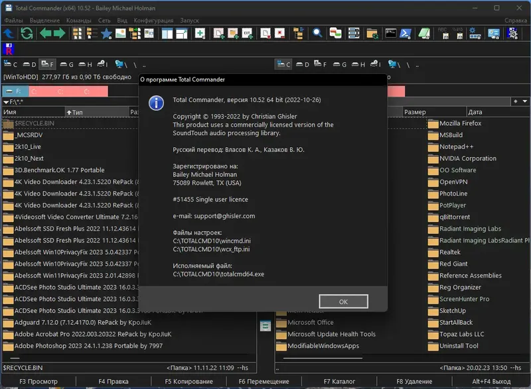Screen dimensions: 531x389
Task: Open network neighborhood via the backslash icon
Action: pyautogui.click(x=119, y=63)
